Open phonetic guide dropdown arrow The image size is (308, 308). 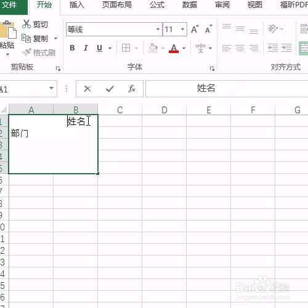210,49
